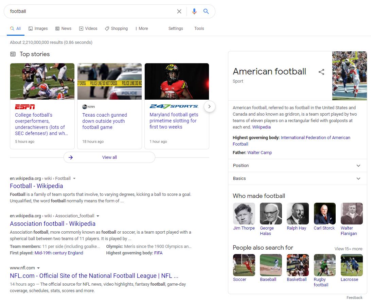Open the Soccer related search thumbnail
Viewport: 371px width, 302px height.
point(244,265)
